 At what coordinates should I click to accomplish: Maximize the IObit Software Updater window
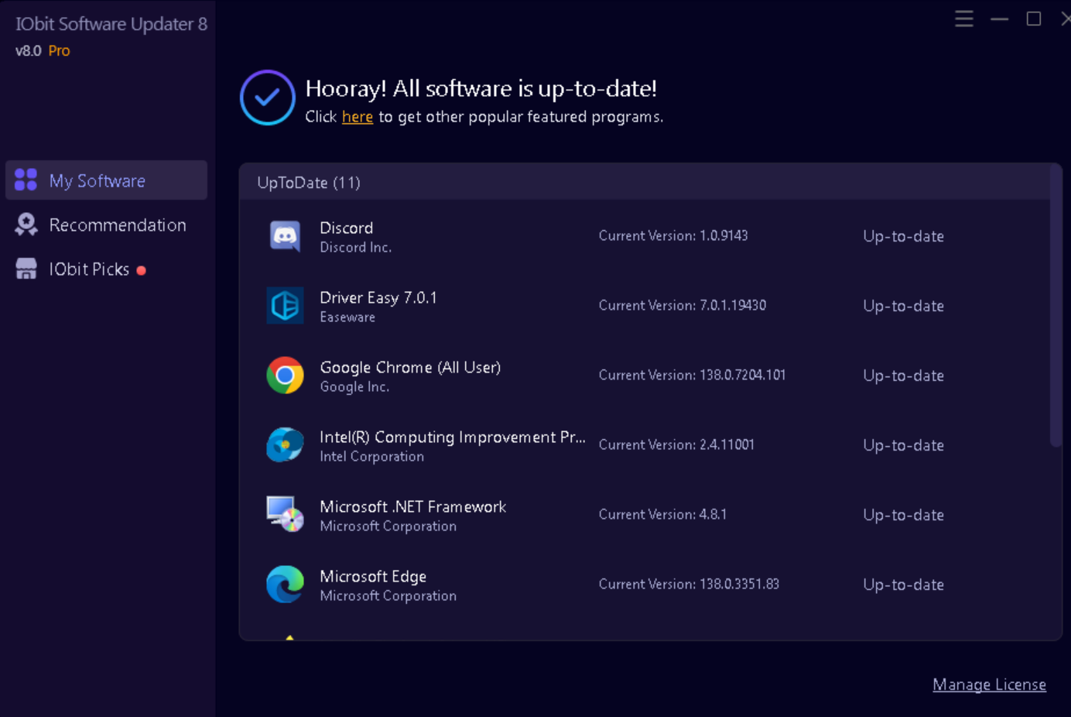click(x=1034, y=19)
